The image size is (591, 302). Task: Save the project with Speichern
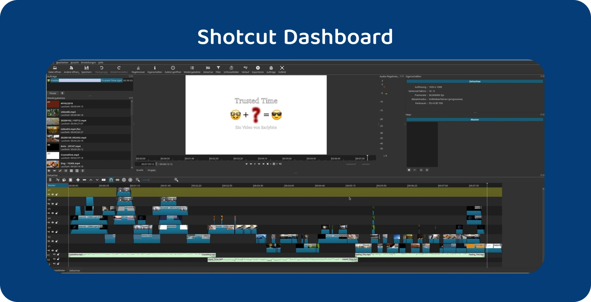coord(86,69)
